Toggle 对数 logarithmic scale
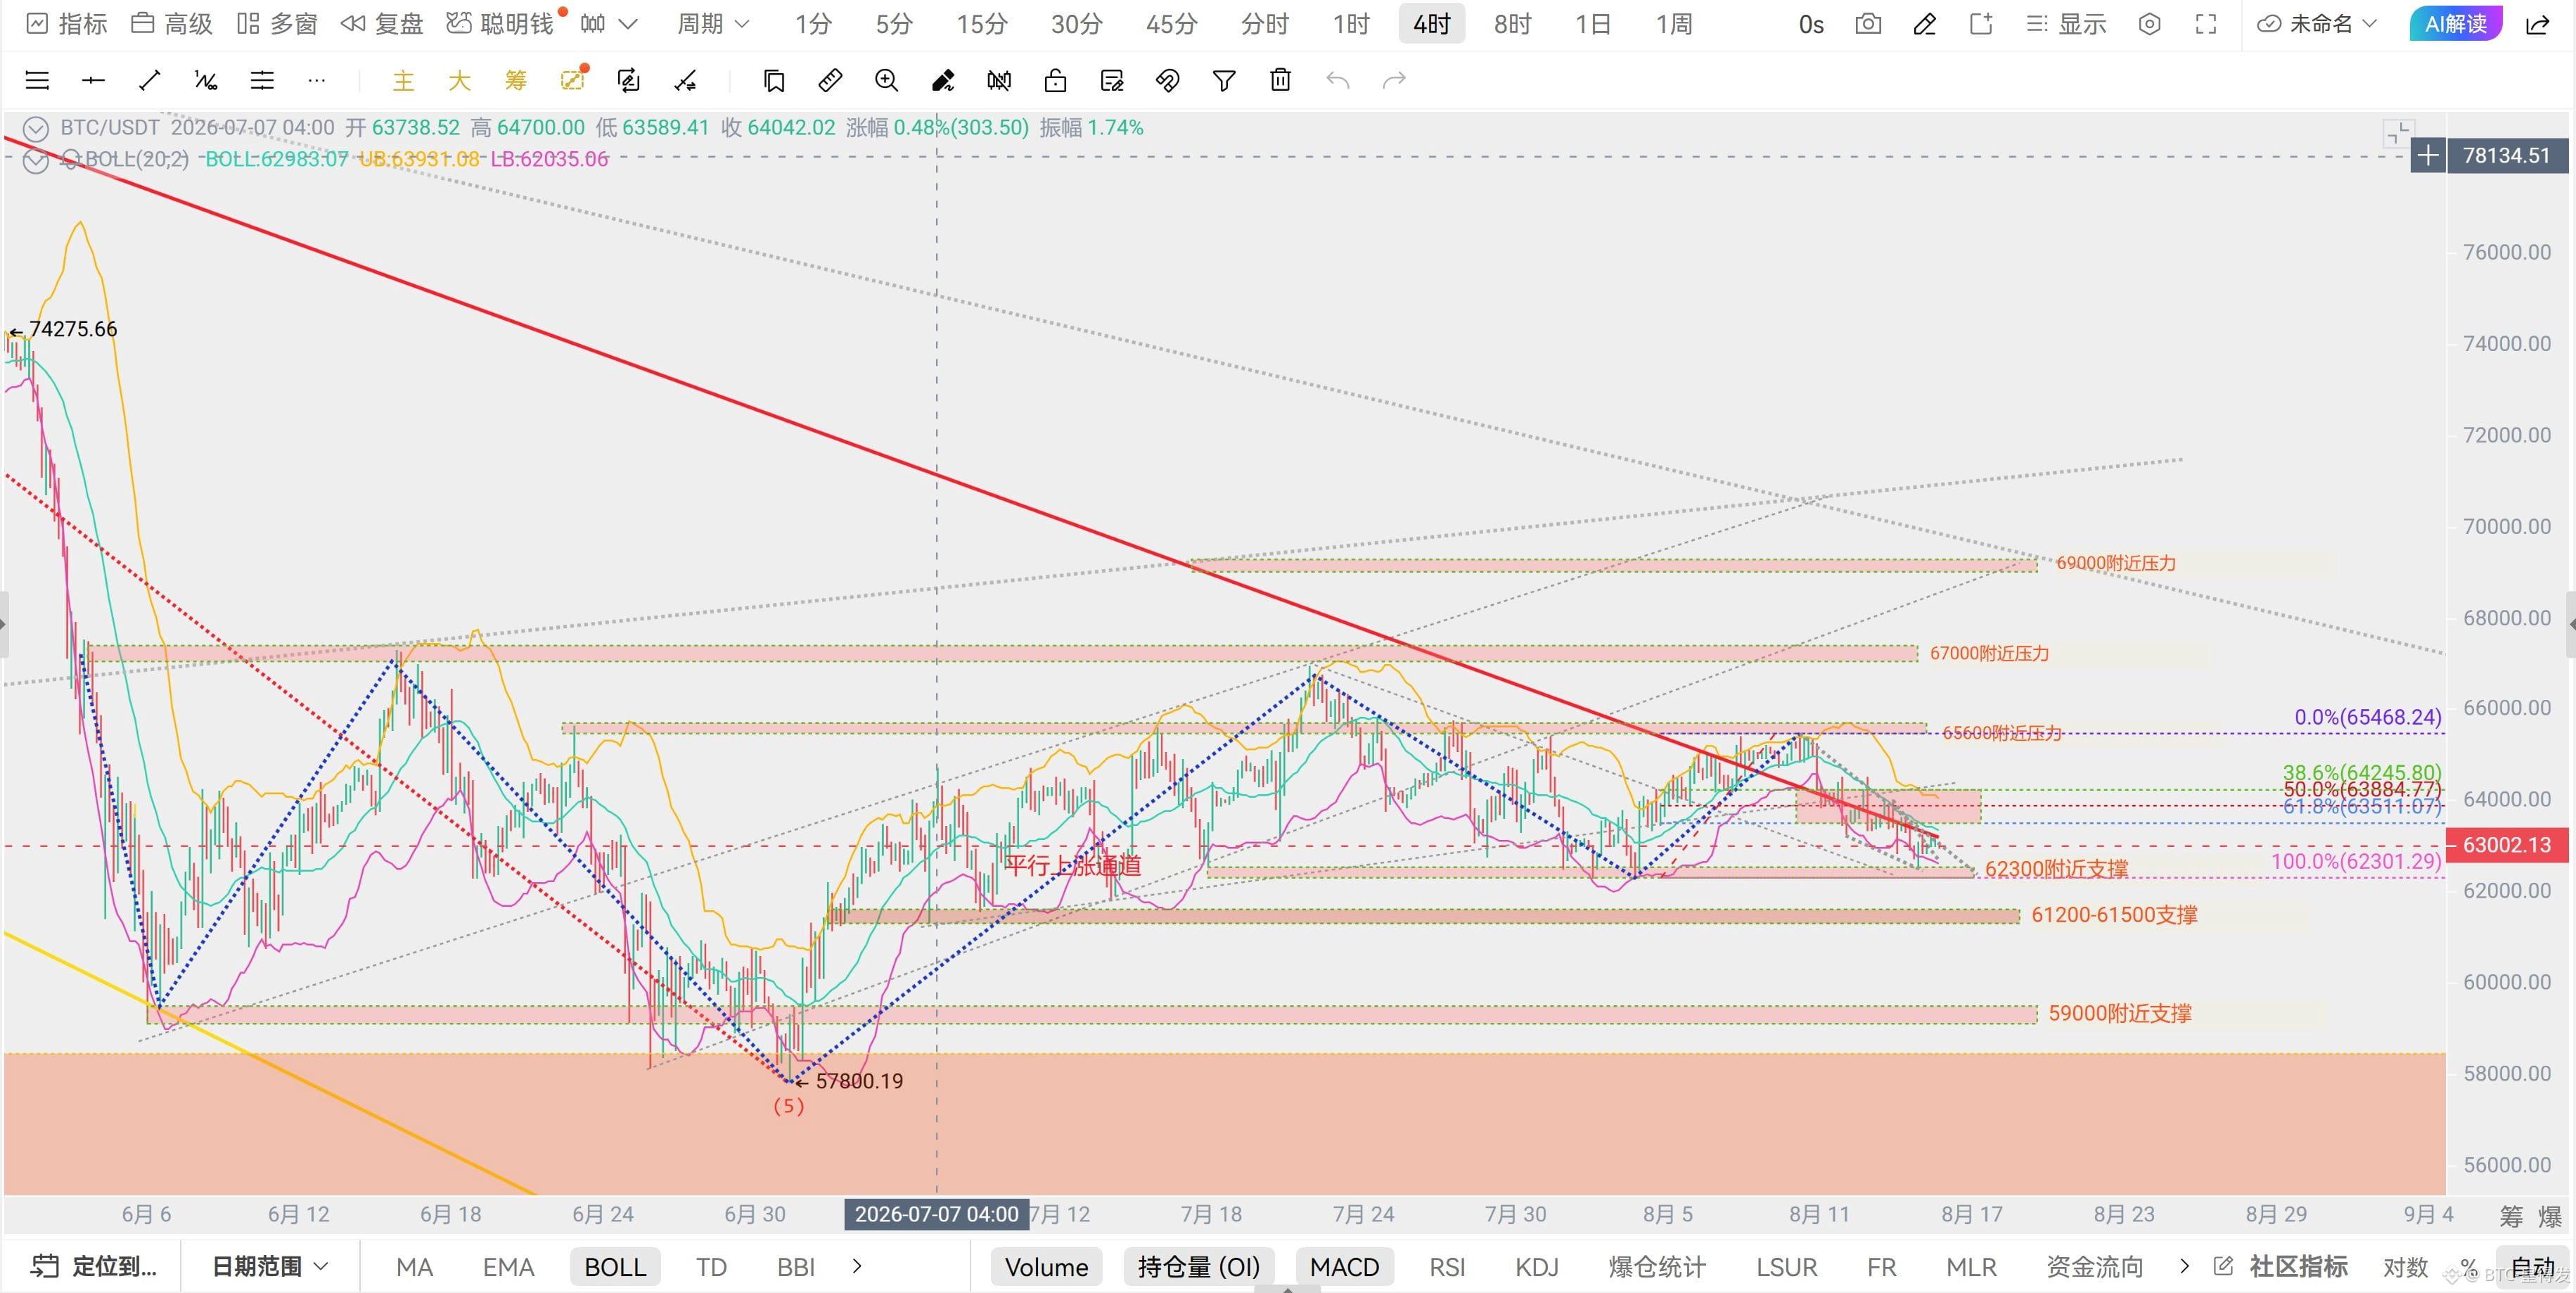Viewport: 2576px width, 1293px height. [x=2406, y=1267]
